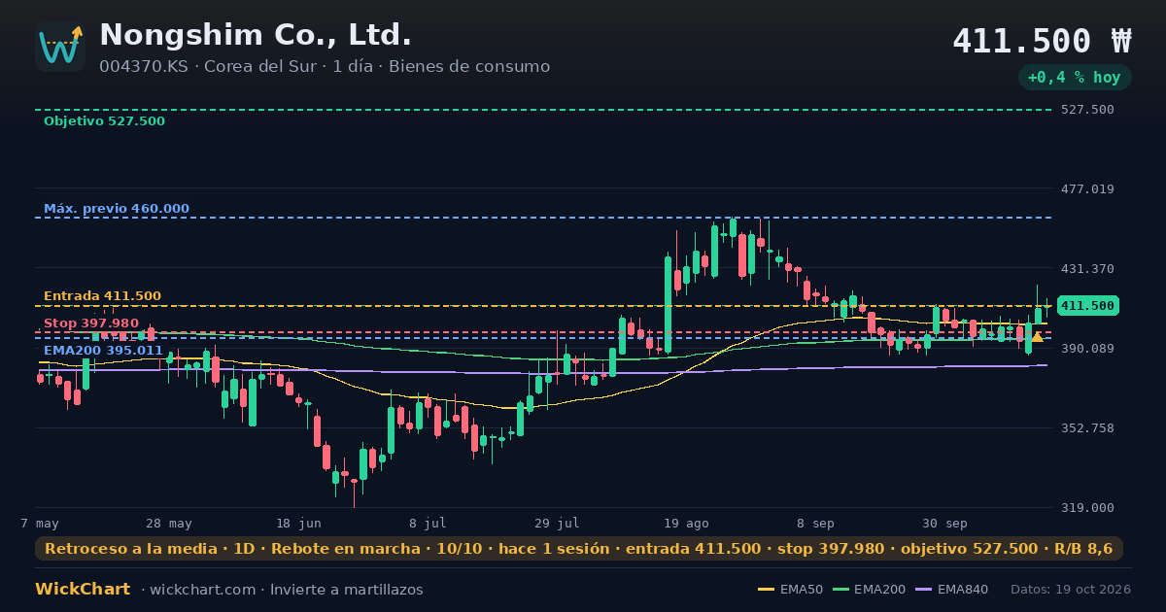
Task: Click the '8 sep' date on the time axis
Action: click(x=815, y=524)
